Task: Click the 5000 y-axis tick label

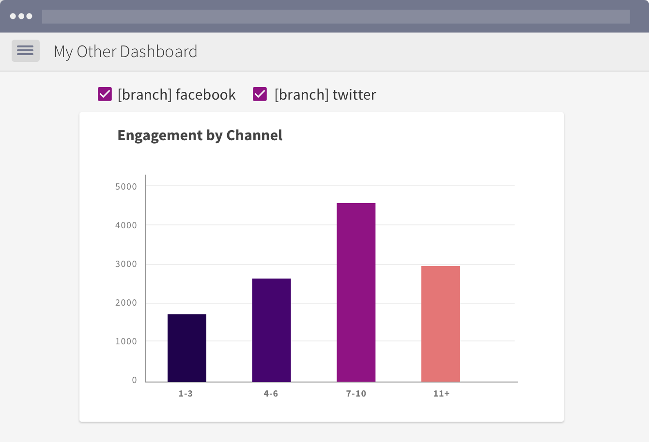Action: pos(126,187)
